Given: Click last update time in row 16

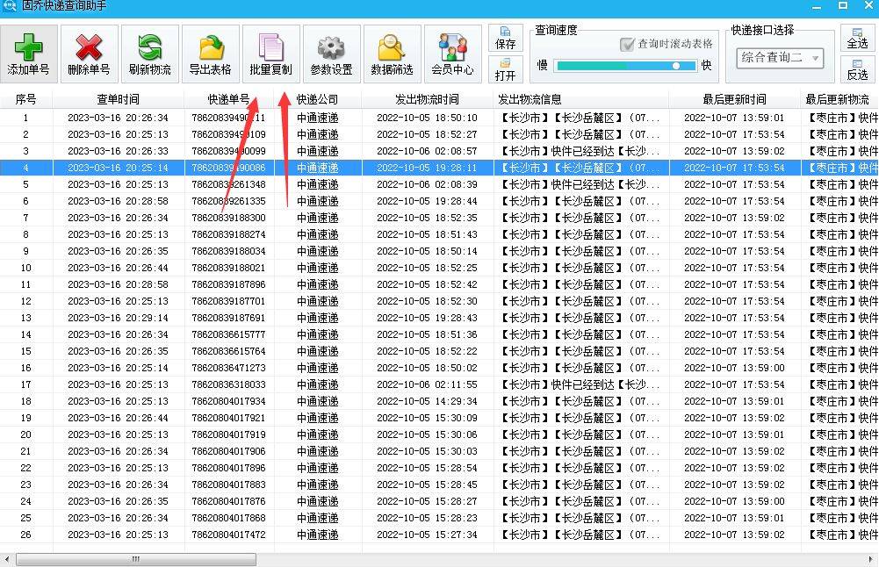Looking at the screenshot, I should 734,368.
